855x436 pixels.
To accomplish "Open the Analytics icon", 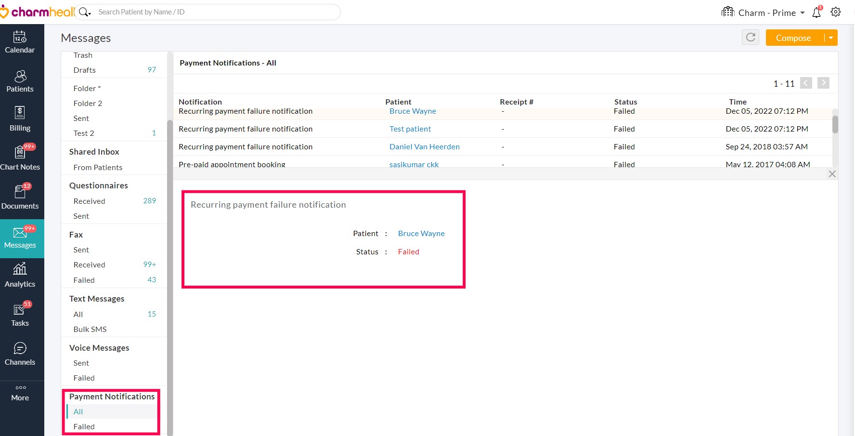I will [x=20, y=276].
